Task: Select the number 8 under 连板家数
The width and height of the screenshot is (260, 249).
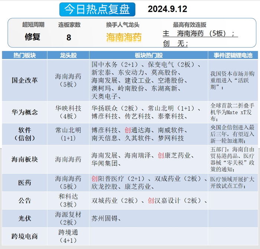Action: [x=69, y=38]
